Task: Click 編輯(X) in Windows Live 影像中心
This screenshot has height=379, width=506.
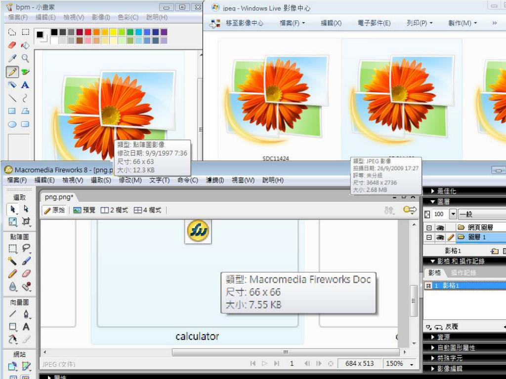Action: [x=331, y=23]
